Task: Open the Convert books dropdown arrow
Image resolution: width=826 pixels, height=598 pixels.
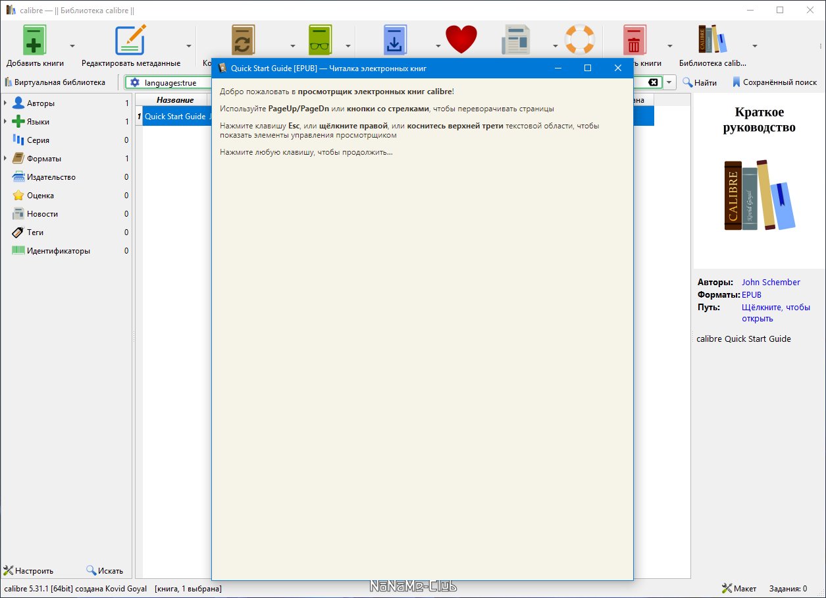Action: 292,46
